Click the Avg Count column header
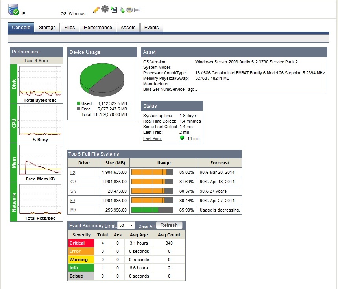Viewport: 338px width, 289px height. click(169, 235)
